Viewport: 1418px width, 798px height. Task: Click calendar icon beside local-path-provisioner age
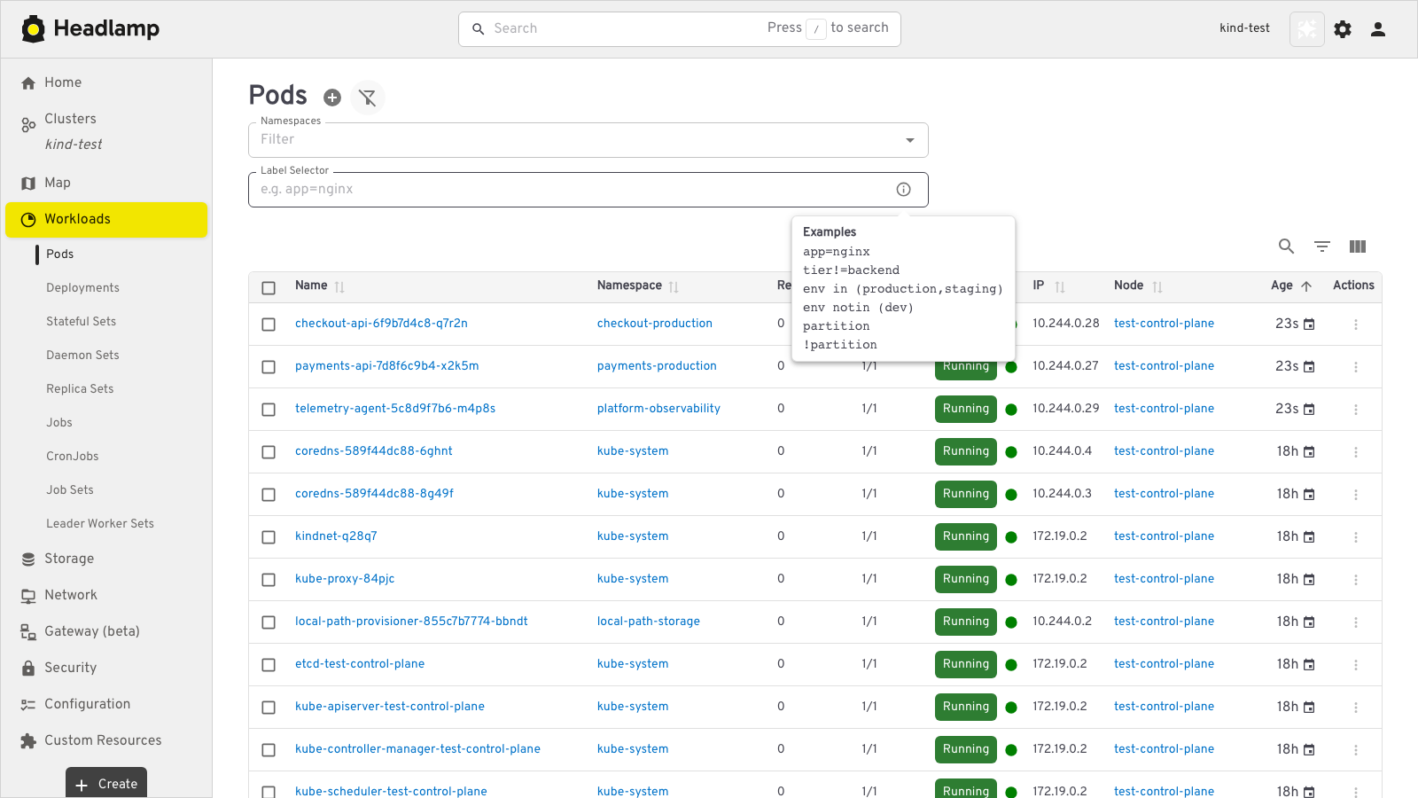click(x=1309, y=622)
